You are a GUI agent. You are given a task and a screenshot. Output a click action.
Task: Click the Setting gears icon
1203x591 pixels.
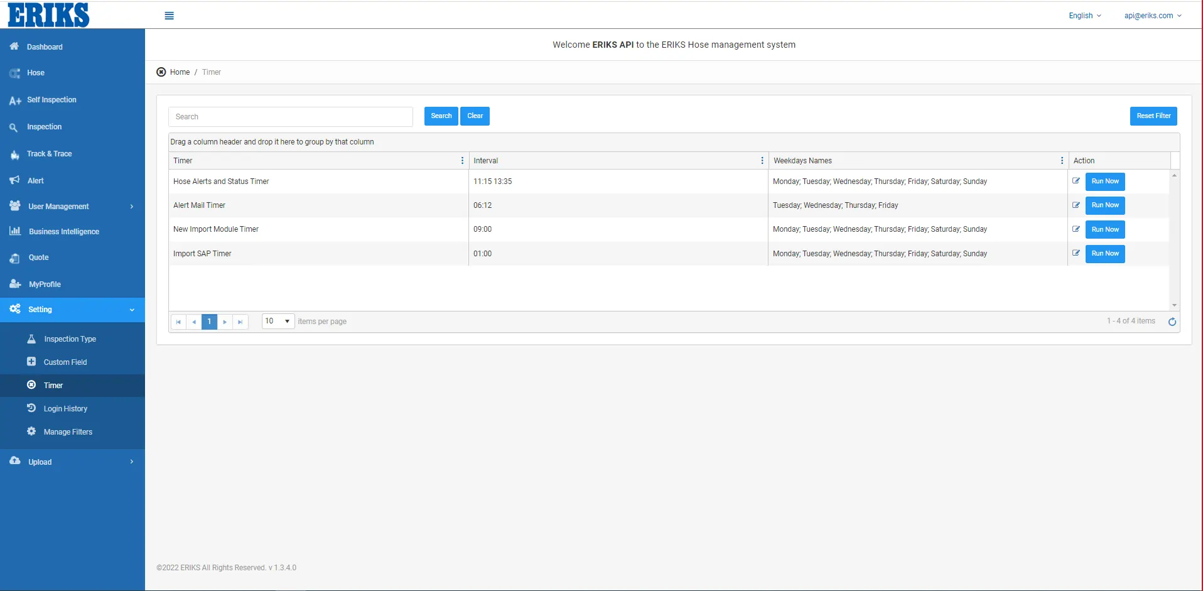coord(15,309)
